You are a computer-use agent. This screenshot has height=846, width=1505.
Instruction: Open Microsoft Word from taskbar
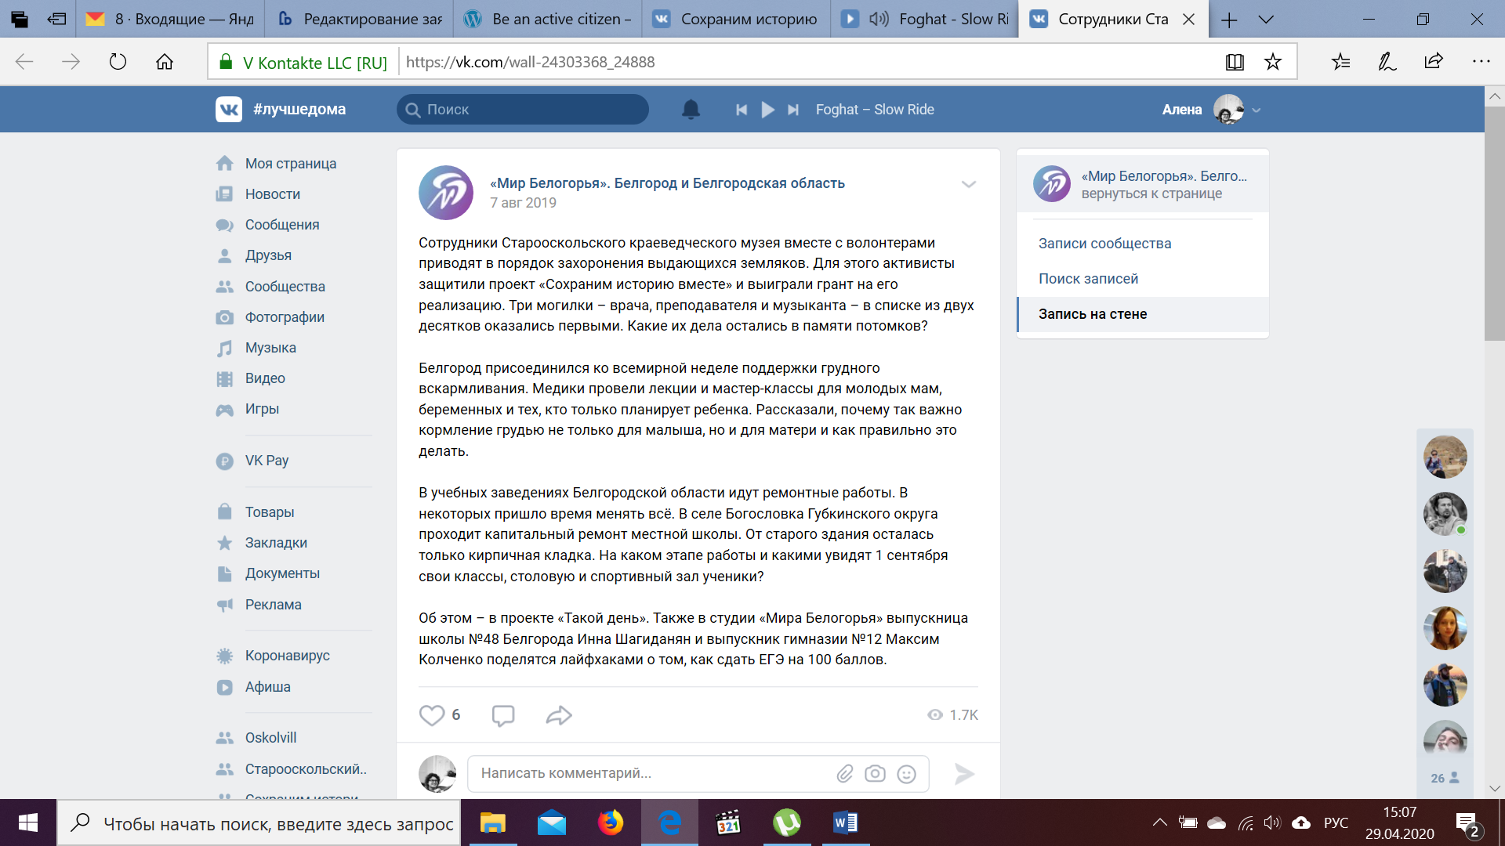coord(845,822)
